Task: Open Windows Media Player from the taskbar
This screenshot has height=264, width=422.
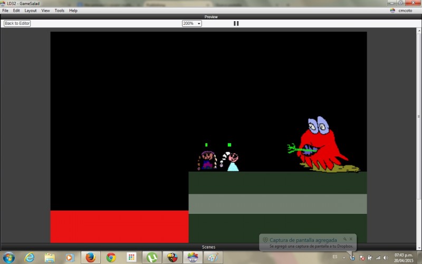Action: pyautogui.click(x=70, y=258)
